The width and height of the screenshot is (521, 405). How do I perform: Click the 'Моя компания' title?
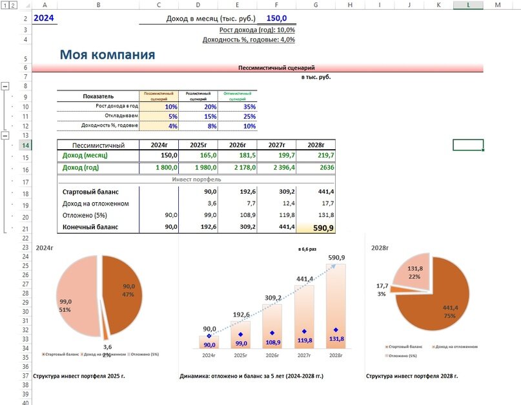point(107,54)
